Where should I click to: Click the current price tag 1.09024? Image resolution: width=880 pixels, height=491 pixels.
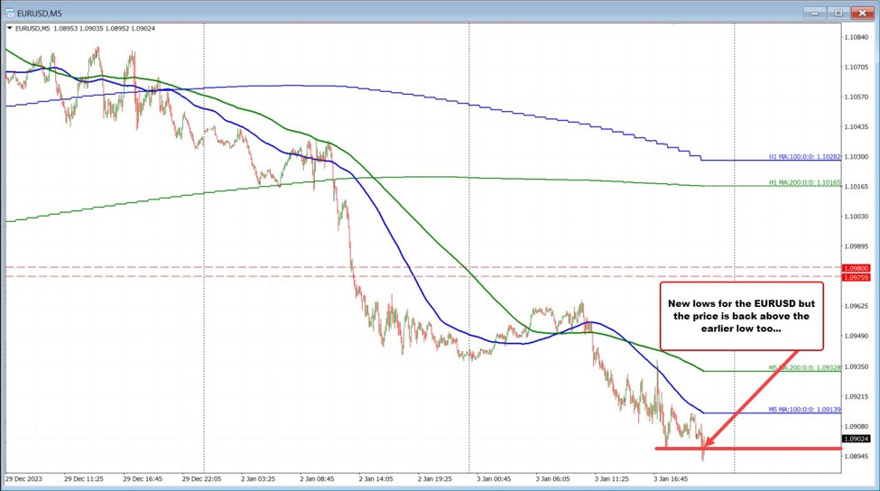(x=857, y=439)
